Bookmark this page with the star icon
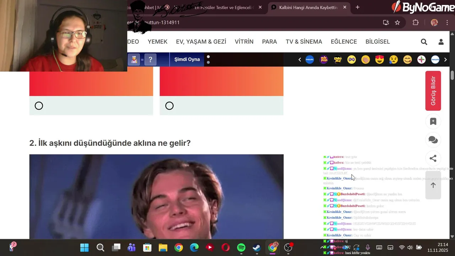The image size is (455, 256). 397,22
